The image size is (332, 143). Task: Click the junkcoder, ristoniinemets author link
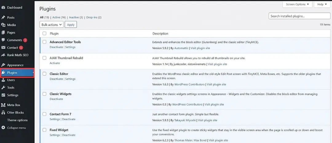click(190, 64)
